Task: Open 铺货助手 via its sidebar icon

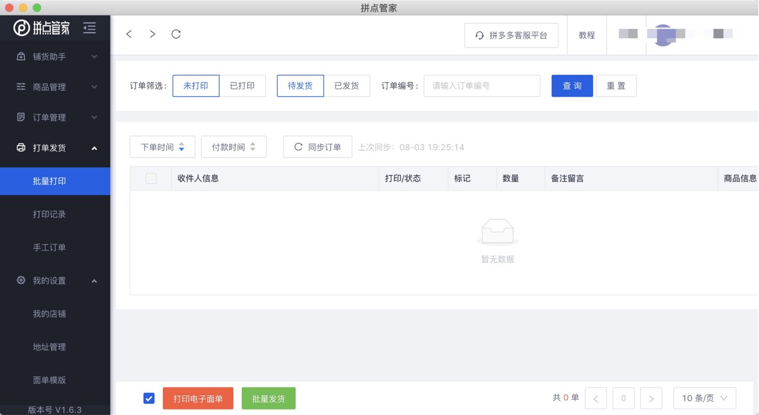Action: [x=20, y=56]
